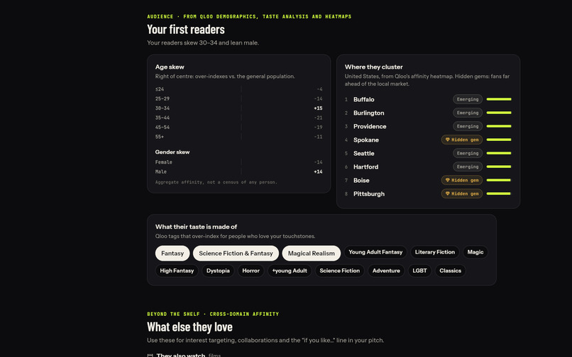Click the Emerging badge for Seattle
The image size is (572, 357).
tap(468, 154)
